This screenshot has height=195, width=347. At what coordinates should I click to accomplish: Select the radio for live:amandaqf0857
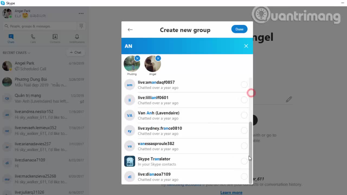click(244, 85)
